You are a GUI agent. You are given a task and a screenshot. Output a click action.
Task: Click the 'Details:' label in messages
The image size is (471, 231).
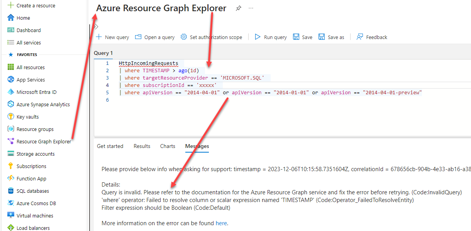tap(111, 185)
